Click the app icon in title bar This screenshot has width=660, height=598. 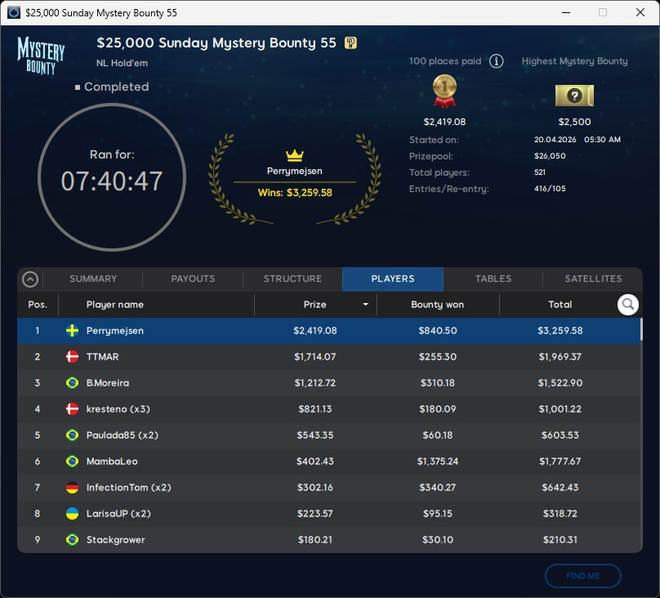pyautogui.click(x=13, y=13)
